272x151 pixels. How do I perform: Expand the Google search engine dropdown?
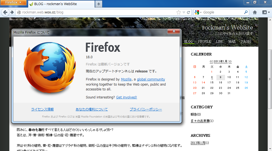[198, 12]
